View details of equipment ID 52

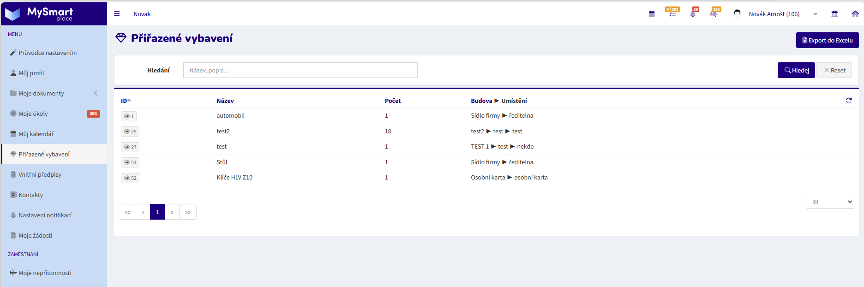point(130,178)
